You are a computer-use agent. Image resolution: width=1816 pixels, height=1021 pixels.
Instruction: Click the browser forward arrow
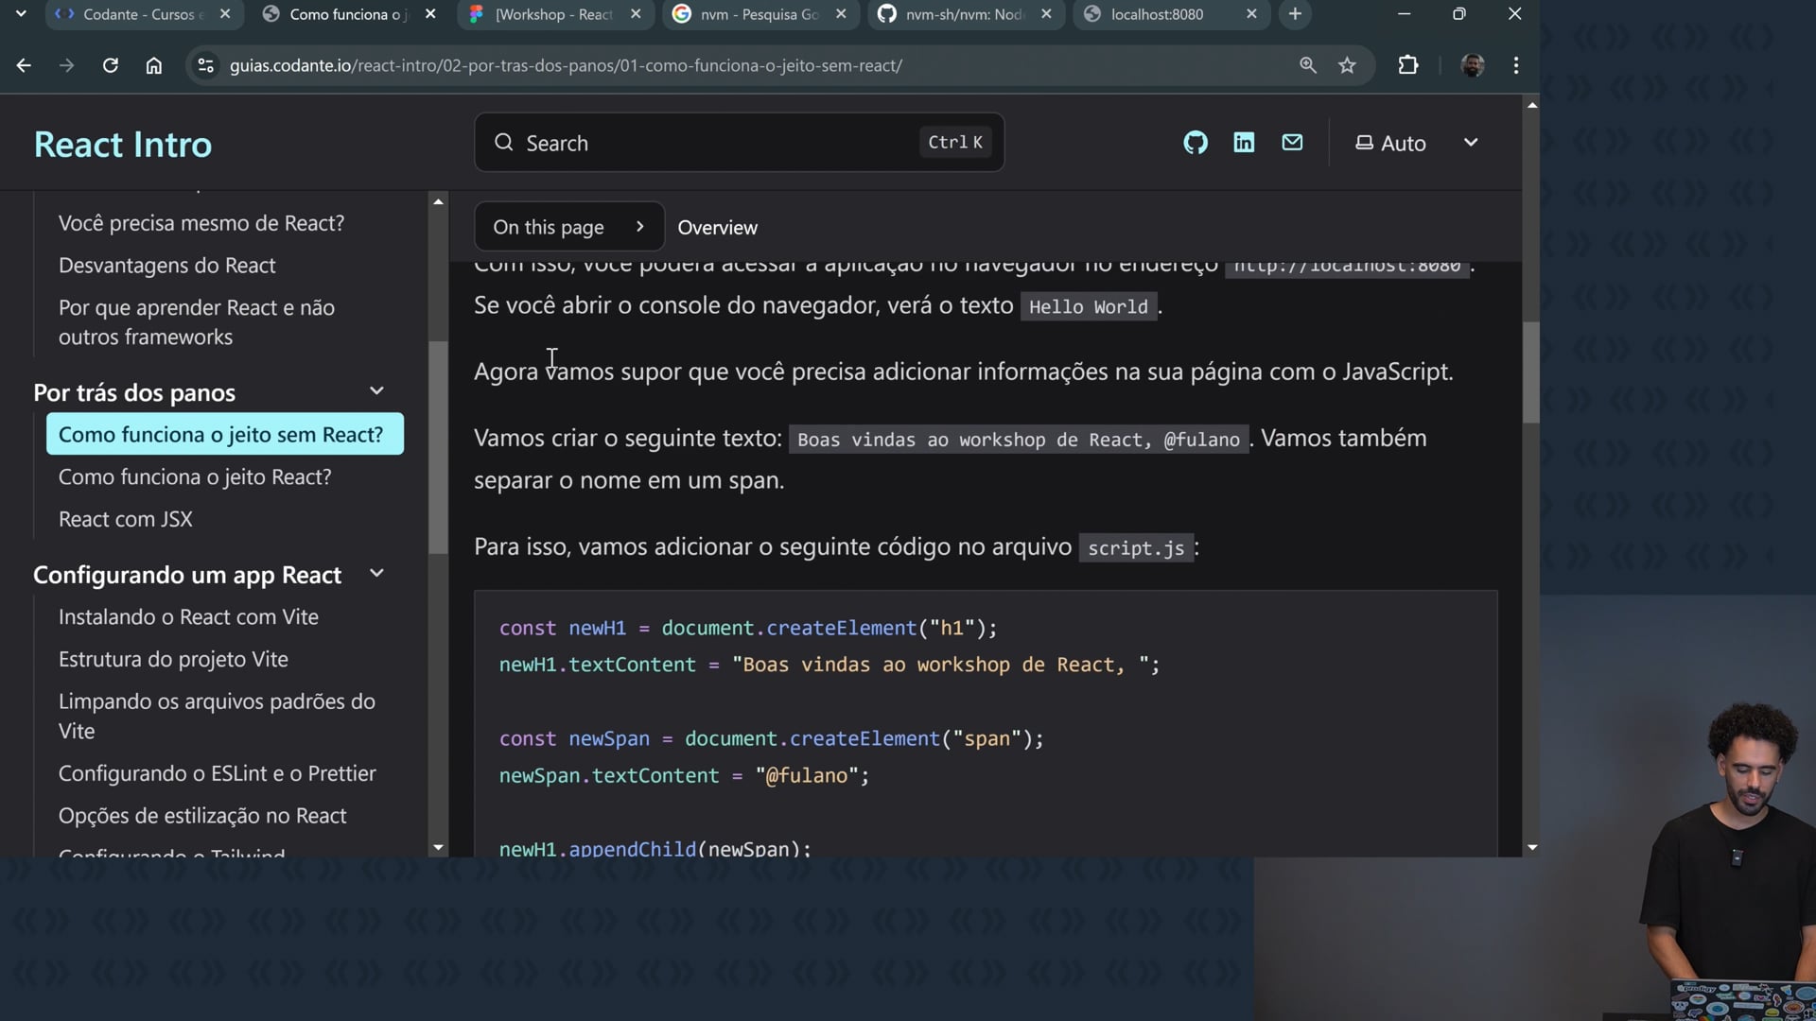click(66, 65)
